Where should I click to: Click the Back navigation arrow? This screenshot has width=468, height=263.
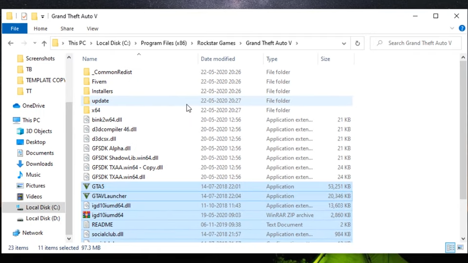(11, 43)
